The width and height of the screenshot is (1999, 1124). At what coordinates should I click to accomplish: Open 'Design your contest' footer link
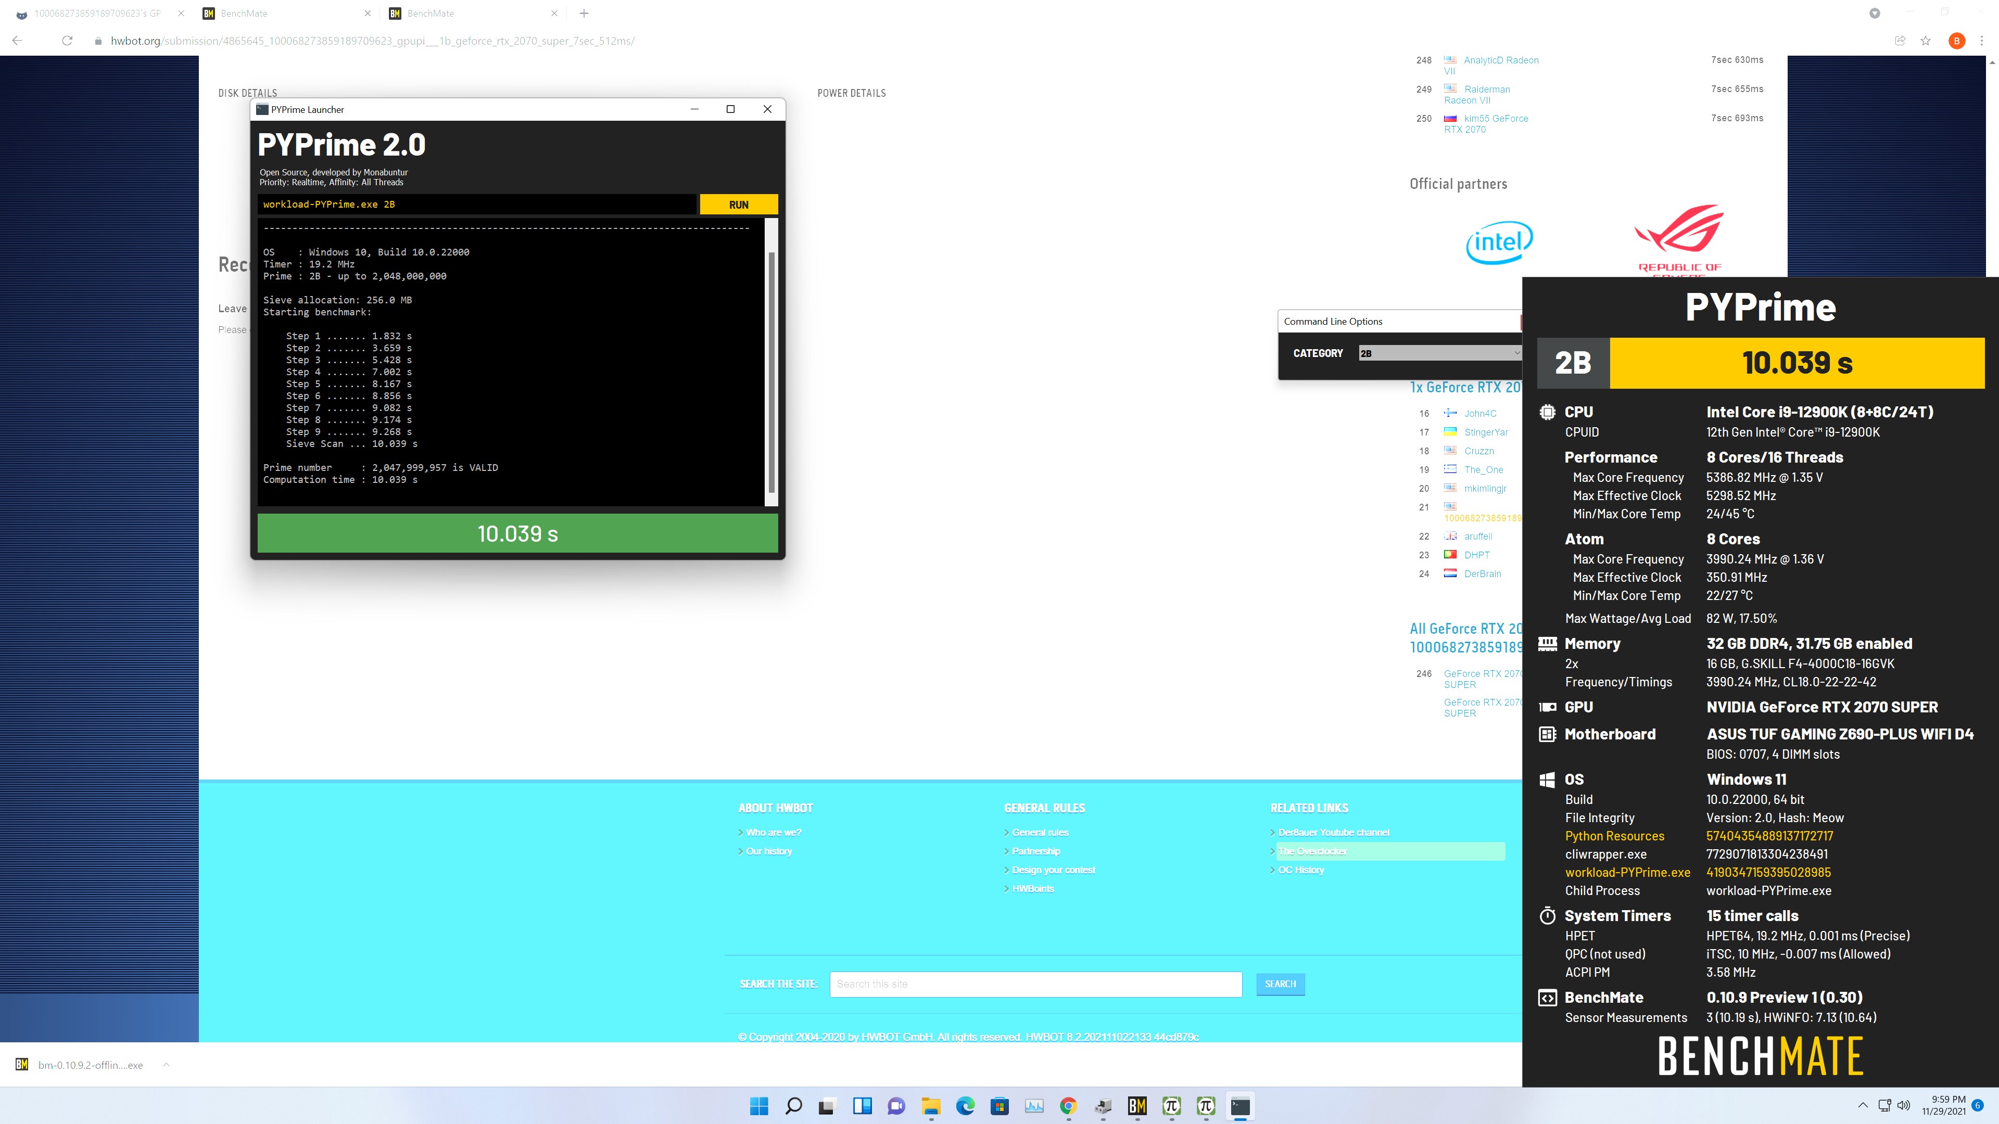click(x=1053, y=870)
